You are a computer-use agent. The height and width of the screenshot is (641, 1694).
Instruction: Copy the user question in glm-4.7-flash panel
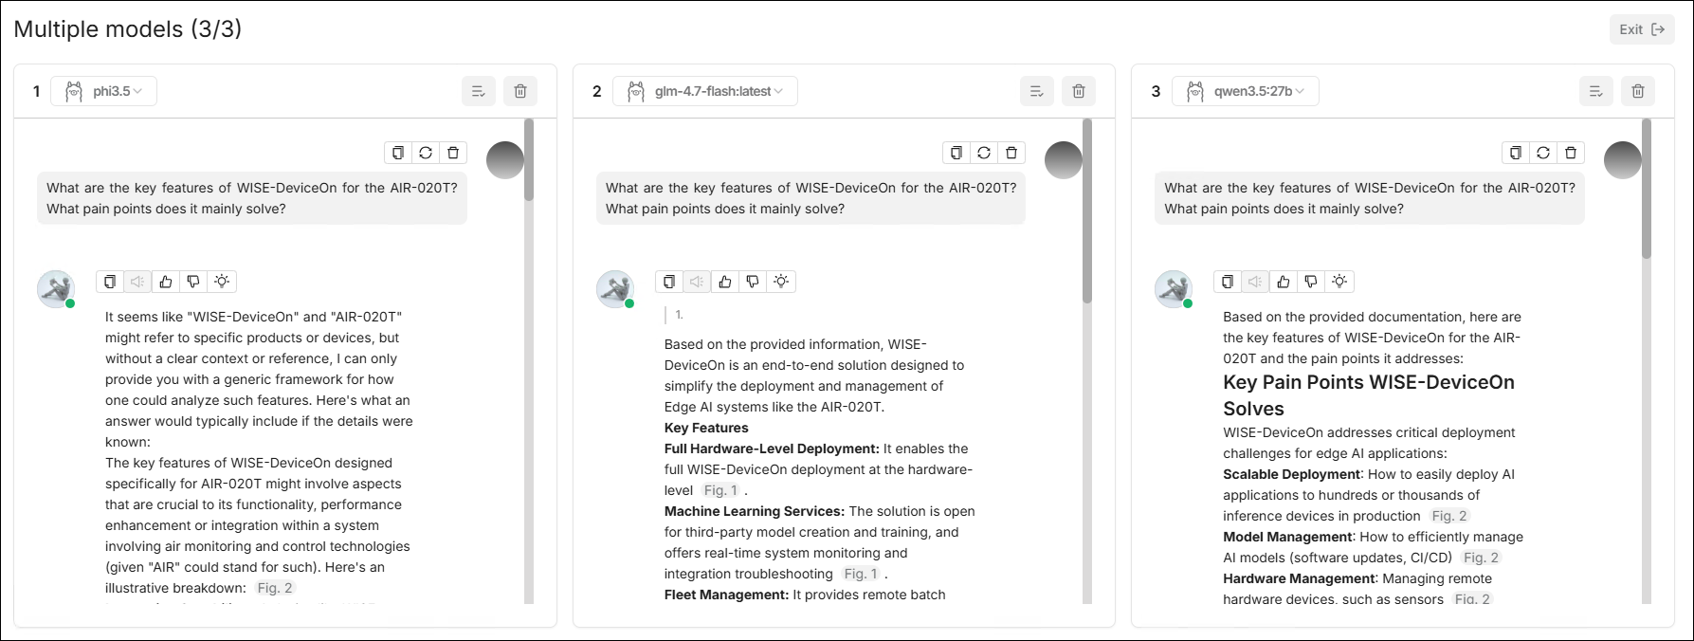(956, 153)
